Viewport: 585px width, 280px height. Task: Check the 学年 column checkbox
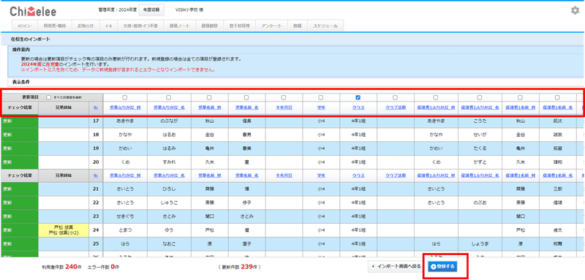pyautogui.click(x=321, y=97)
